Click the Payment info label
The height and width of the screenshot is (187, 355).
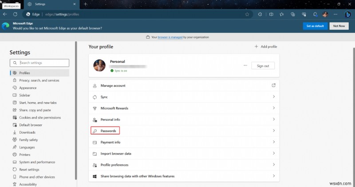[x=110, y=142]
